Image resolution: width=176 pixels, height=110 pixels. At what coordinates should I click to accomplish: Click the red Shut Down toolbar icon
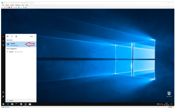[9, 7]
